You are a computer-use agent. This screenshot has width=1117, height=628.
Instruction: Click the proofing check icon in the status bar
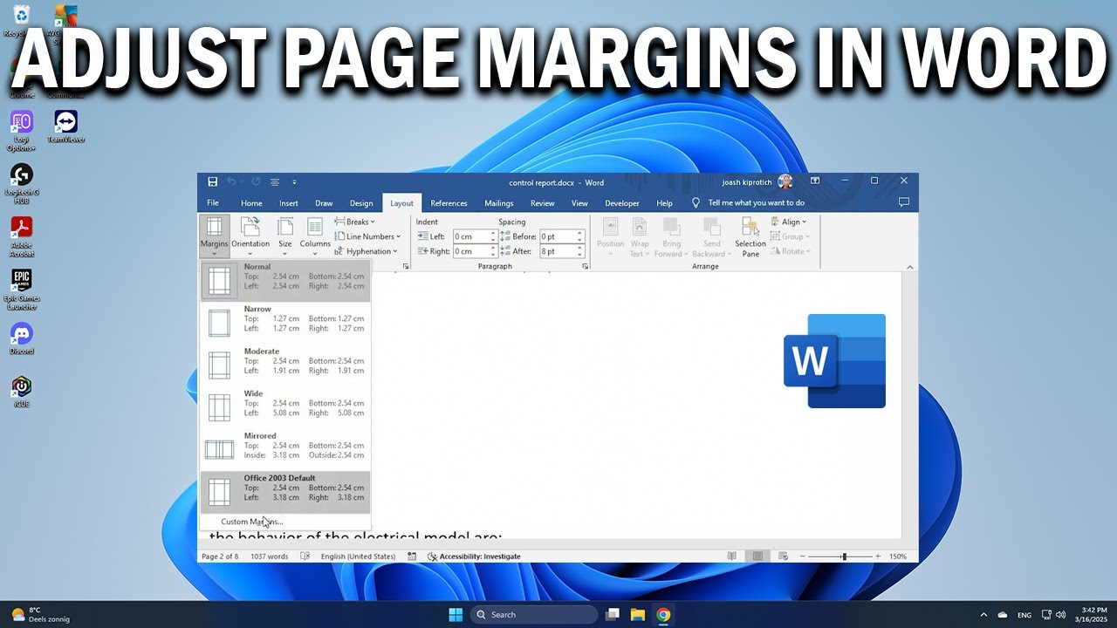[305, 556]
